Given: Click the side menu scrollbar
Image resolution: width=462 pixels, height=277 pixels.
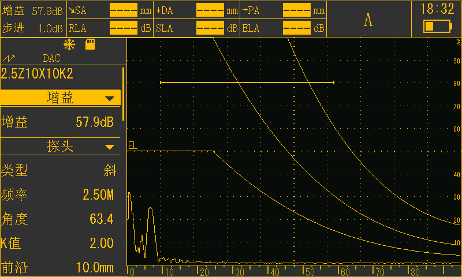Looking at the screenshot, I should coord(123,94).
